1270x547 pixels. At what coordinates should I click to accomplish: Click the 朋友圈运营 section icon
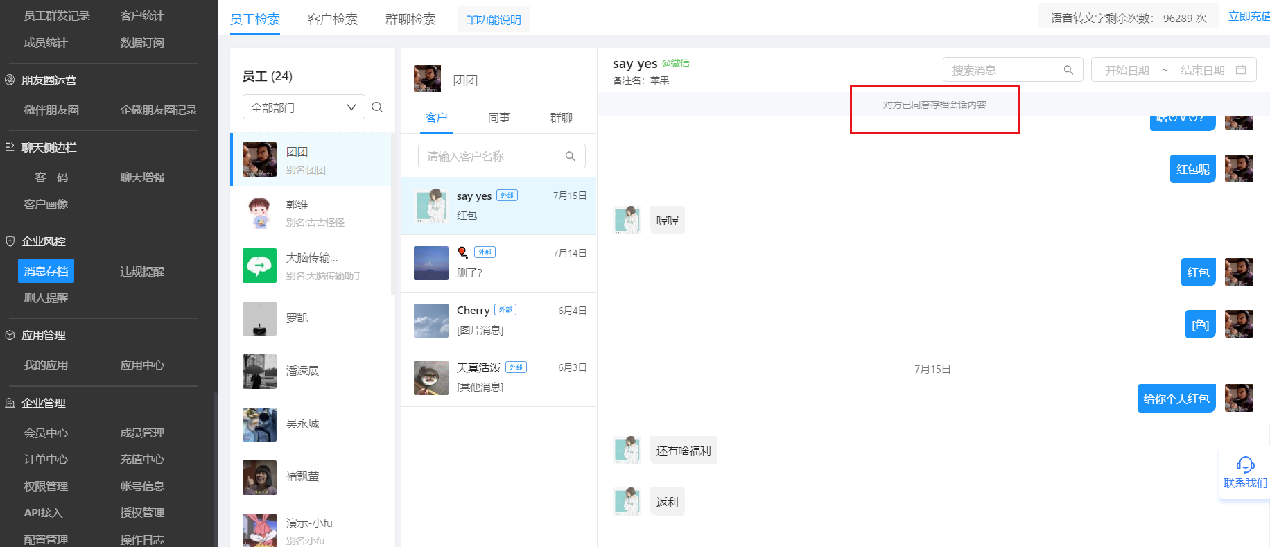click(x=10, y=80)
